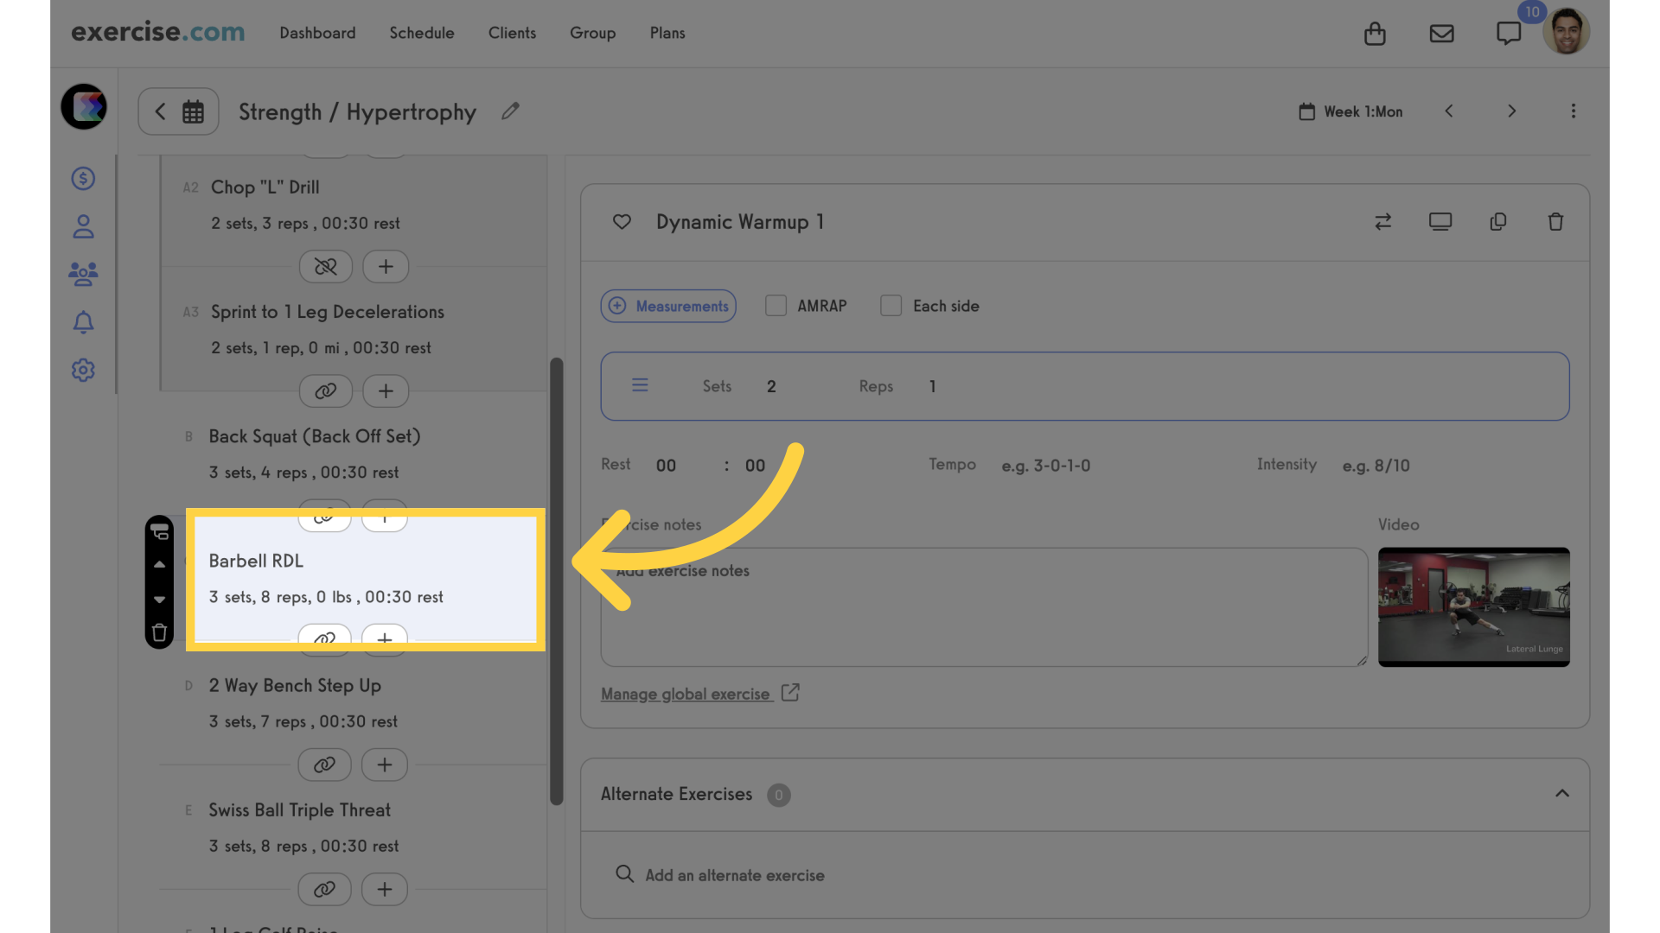The width and height of the screenshot is (1660, 933).
Task: Click the Reps value field
Action: (x=932, y=386)
